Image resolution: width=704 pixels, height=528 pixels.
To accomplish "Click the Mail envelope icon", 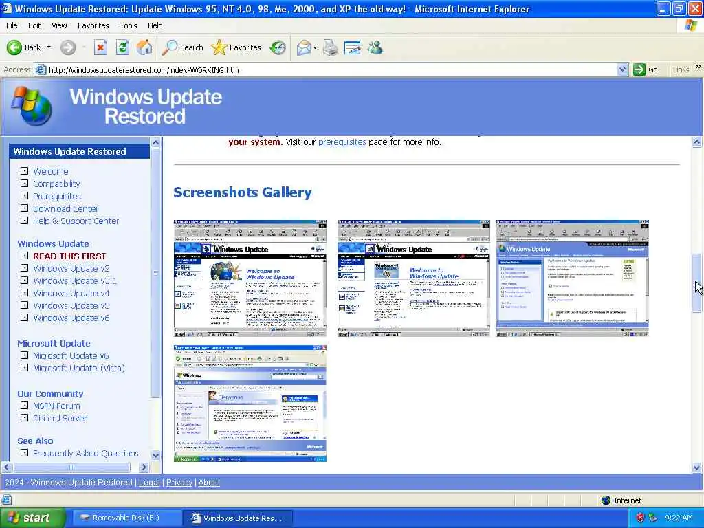I will click(304, 47).
